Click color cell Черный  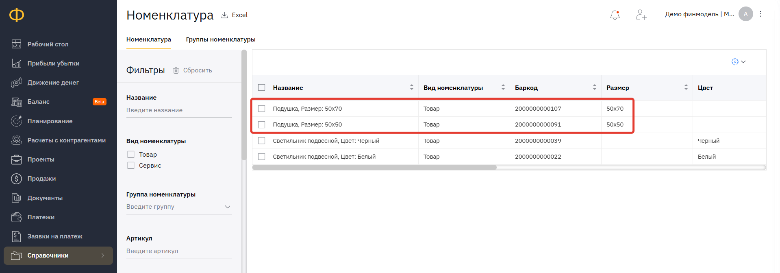tap(708, 141)
